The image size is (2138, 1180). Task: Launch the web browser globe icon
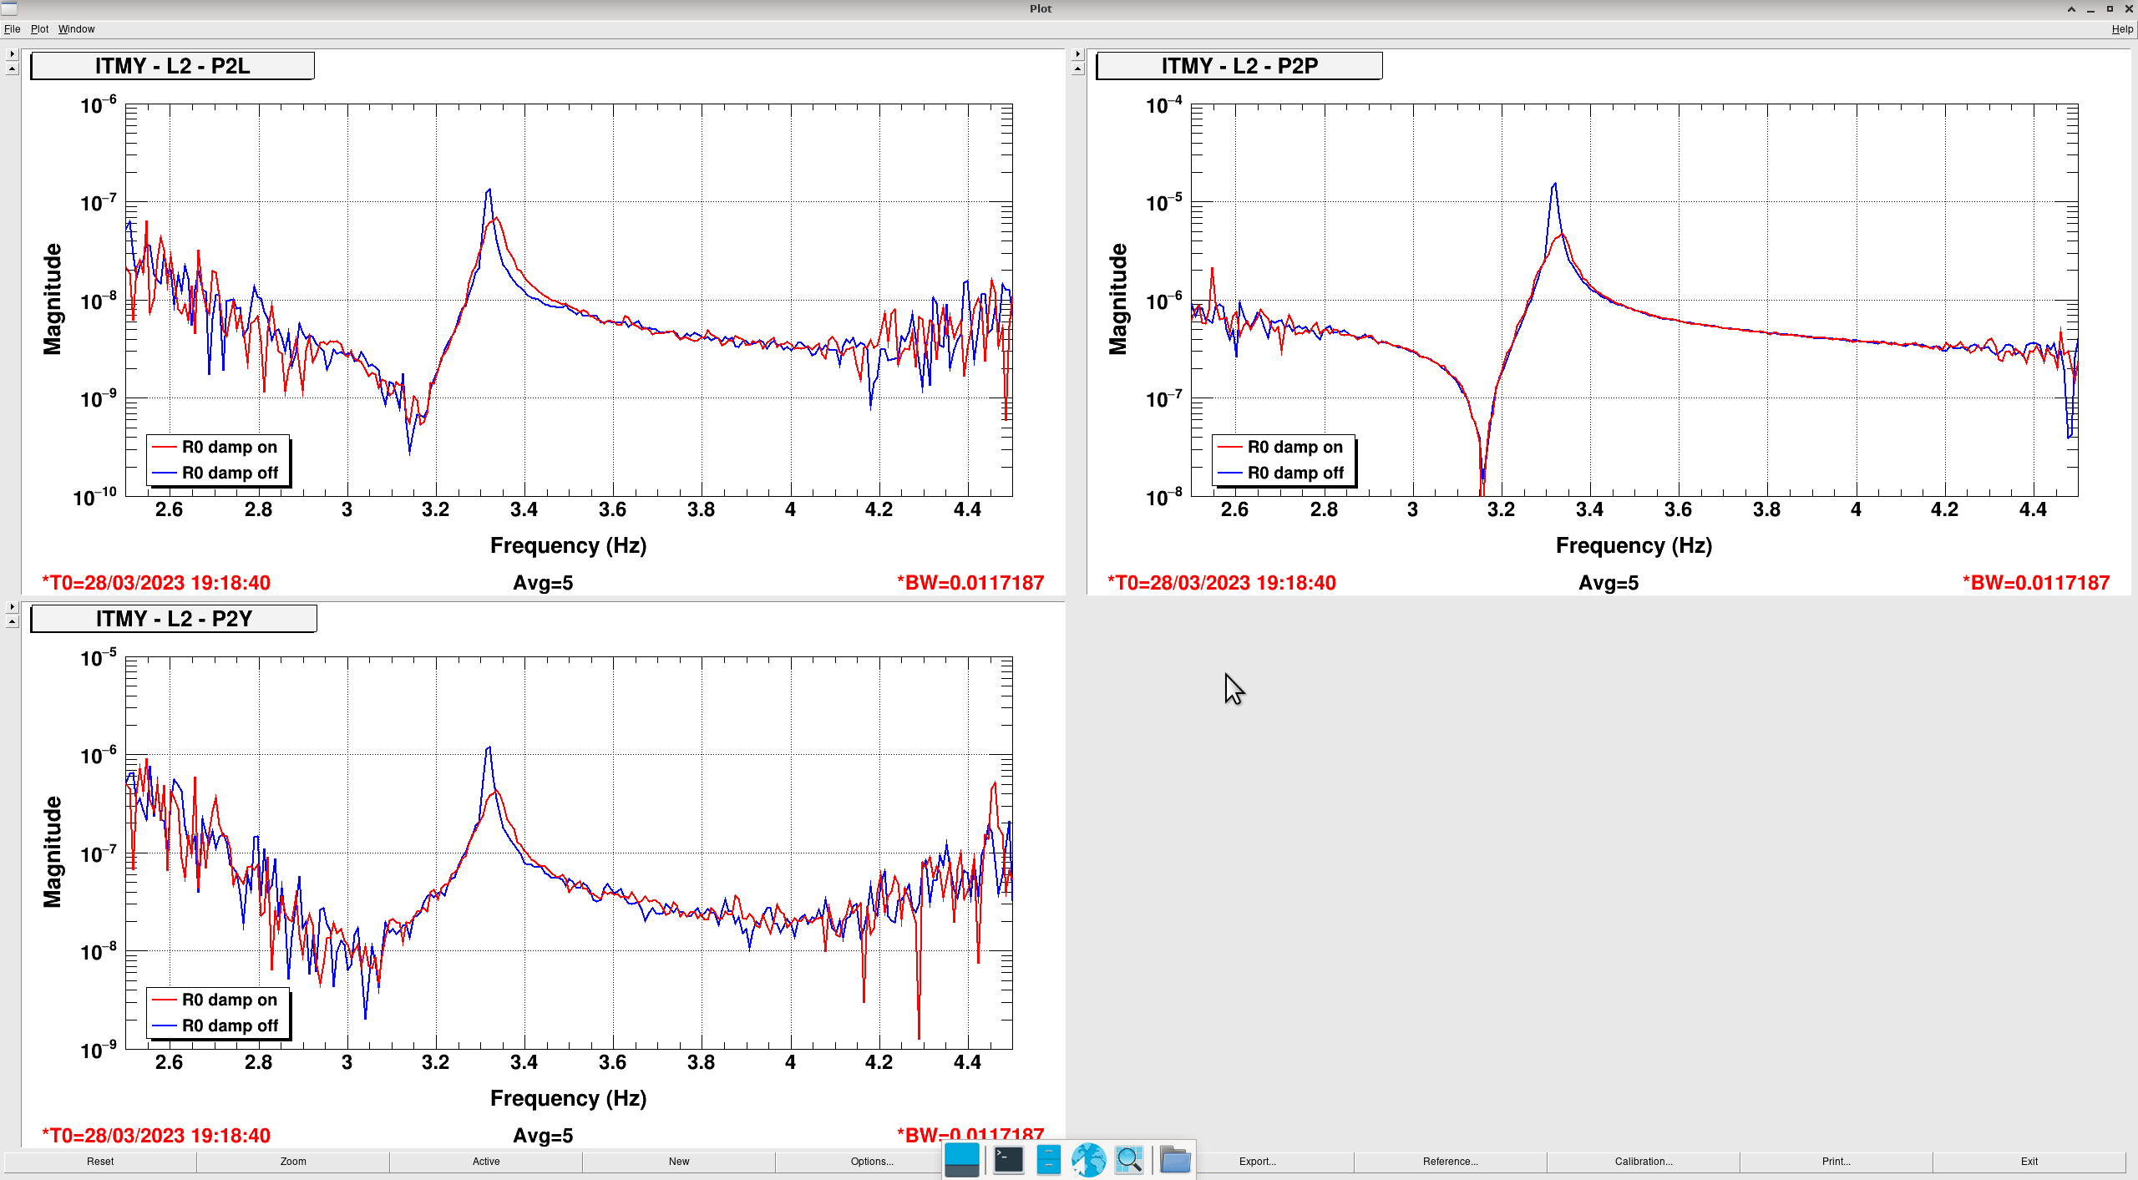[x=1088, y=1160]
